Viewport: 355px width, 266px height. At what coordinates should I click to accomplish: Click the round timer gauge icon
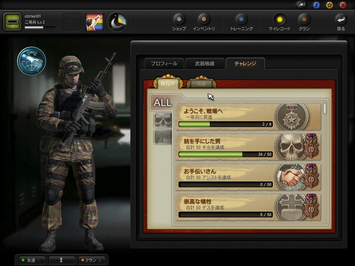click(x=117, y=22)
